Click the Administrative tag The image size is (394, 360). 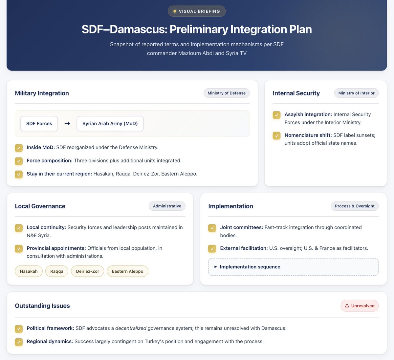pyautogui.click(x=167, y=206)
